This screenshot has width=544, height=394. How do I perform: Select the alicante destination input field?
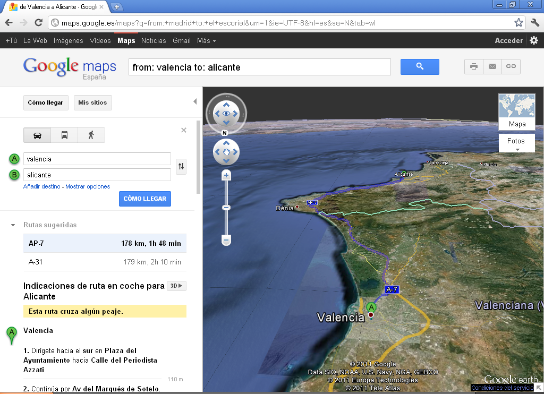[x=97, y=174]
